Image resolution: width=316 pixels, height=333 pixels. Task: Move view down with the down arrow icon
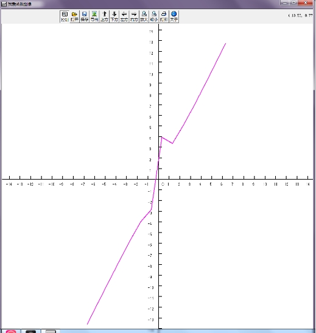(x=114, y=16)
